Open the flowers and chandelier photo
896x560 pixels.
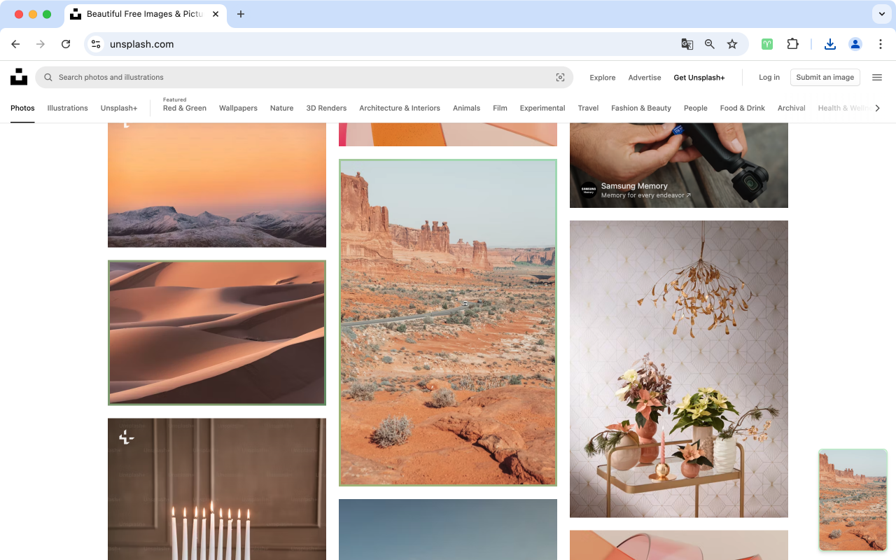click(679, 369)
